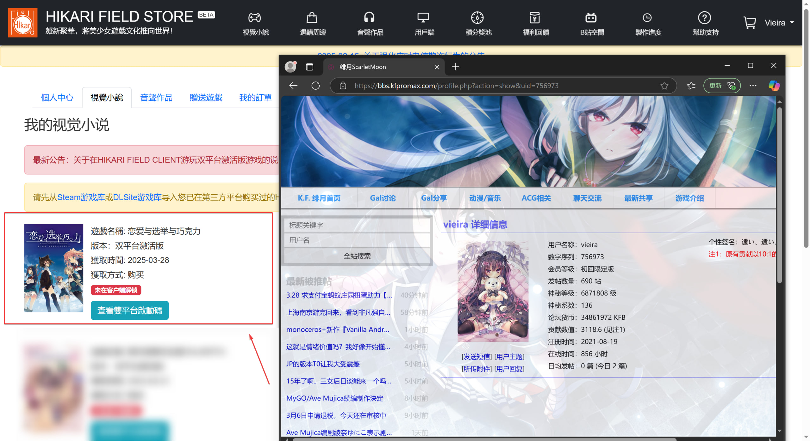Click the 幫助支持 question mark icon
Image resolution: width=810 pixels, height=441 pixels.
click(704, 18)
